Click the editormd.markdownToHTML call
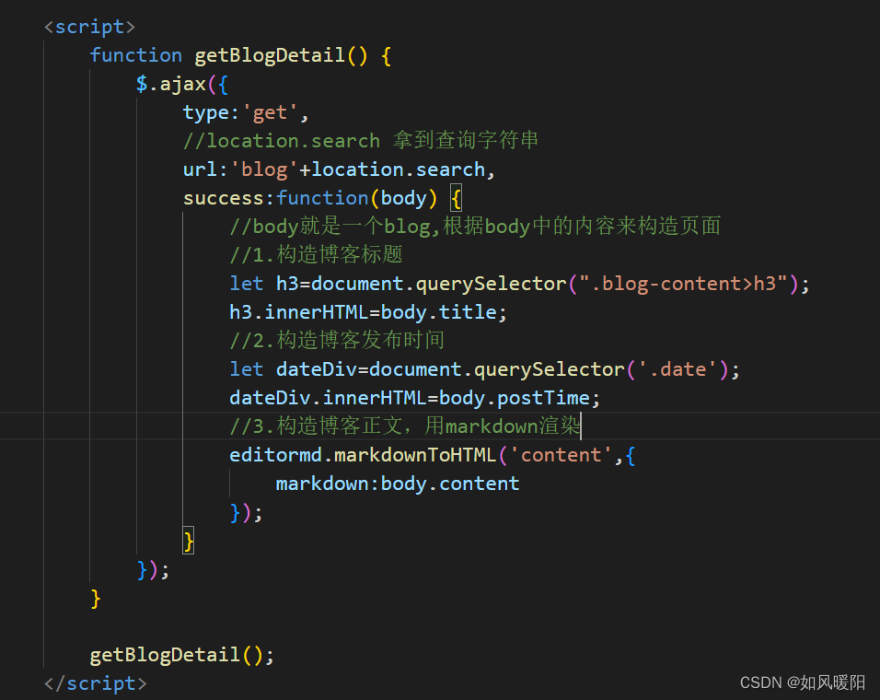The height and width of the screenshot is (700, 880). click(x=432, y=455)
